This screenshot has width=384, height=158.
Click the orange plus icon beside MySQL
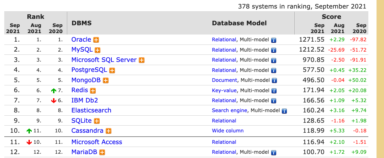[x=97, y=50]
